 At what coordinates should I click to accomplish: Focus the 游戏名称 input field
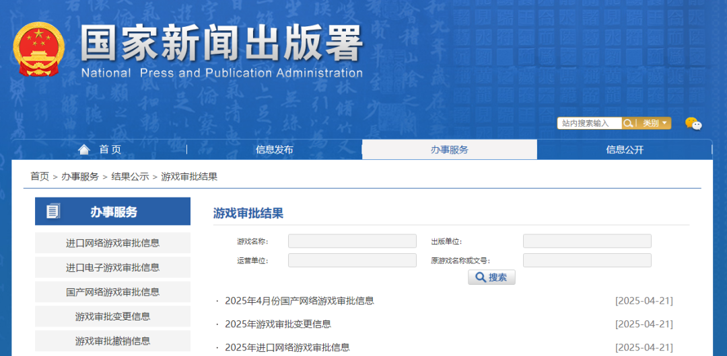[x=352, y=241]
